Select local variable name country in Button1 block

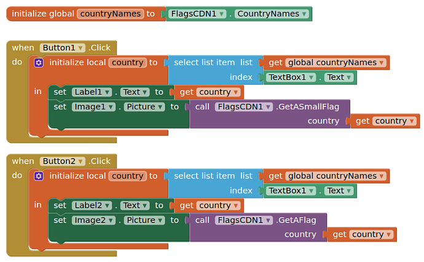tap(128, 63)
